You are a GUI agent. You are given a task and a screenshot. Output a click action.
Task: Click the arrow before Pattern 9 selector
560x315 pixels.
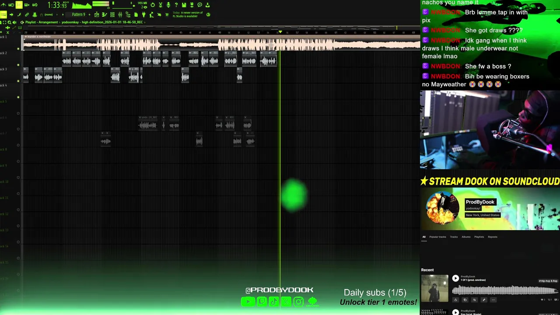tap(63, 14)
